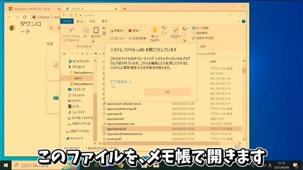Click 名前の変更 rename button
Image resolution: width=303 pixels, height=170 pixels.
137,38
